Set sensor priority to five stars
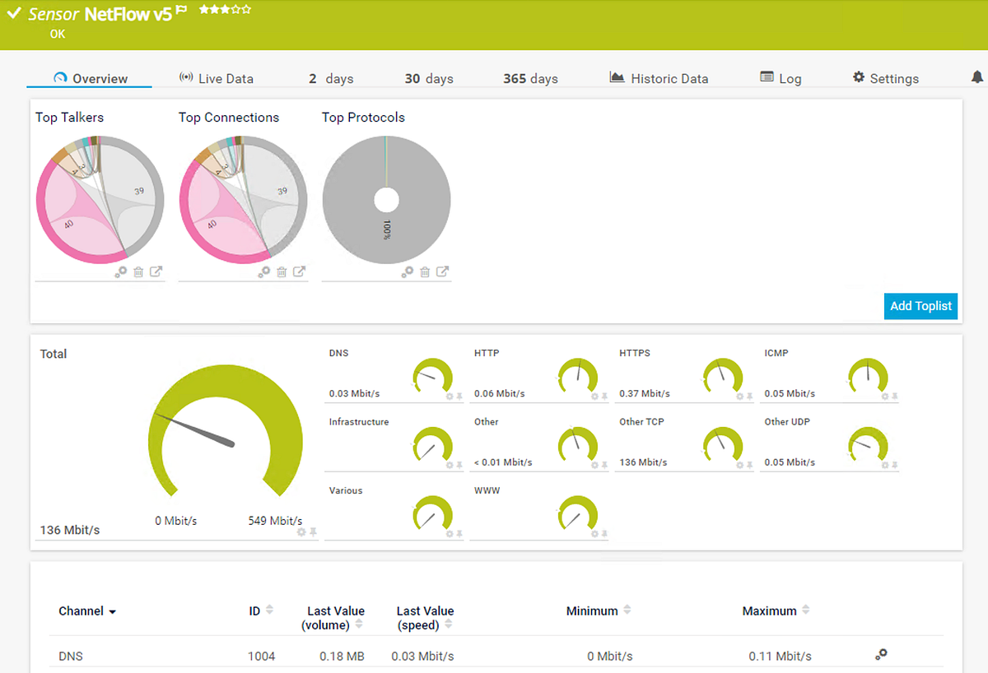 click(x=245, y=11)
